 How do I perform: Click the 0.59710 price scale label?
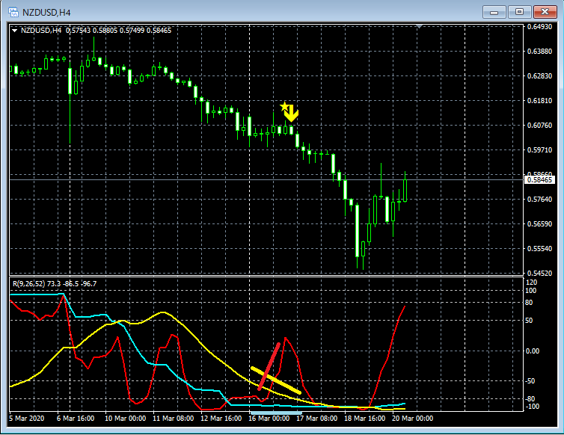[539, 150]
